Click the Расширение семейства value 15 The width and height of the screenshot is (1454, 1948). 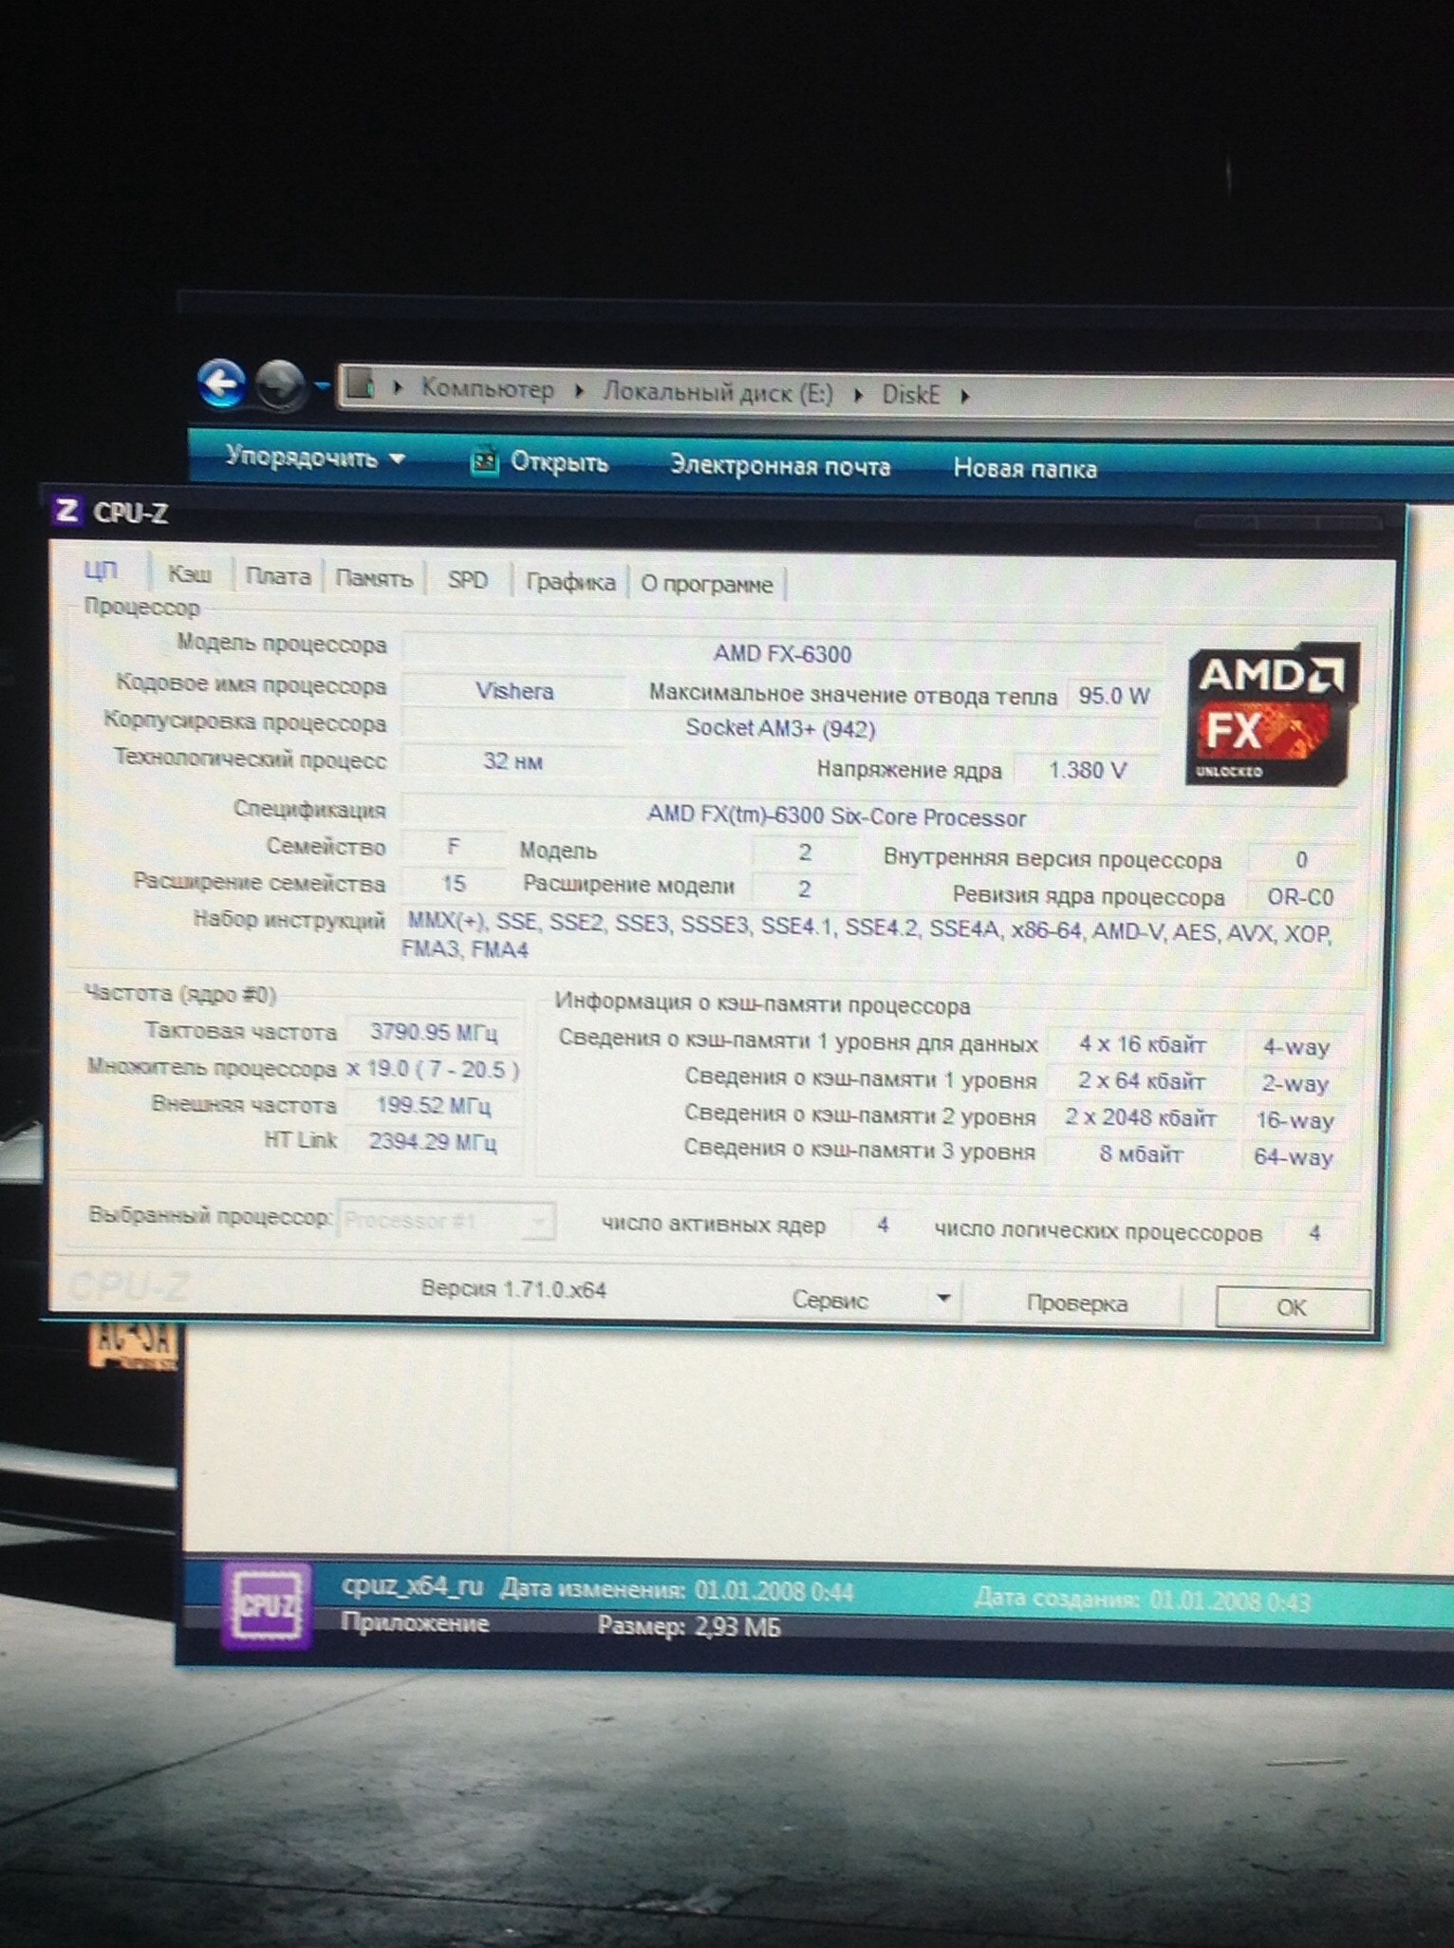454,884
